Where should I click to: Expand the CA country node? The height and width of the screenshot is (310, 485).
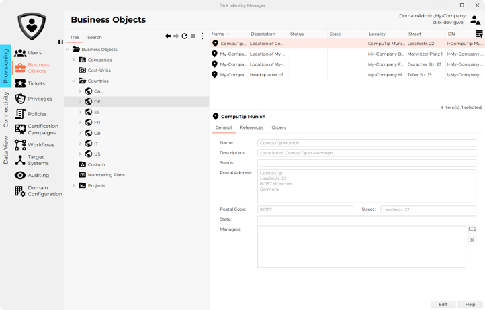tap(80, 91)
